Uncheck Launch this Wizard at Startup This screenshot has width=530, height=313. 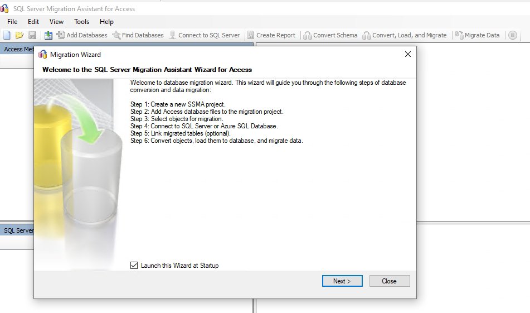(134, 266)
